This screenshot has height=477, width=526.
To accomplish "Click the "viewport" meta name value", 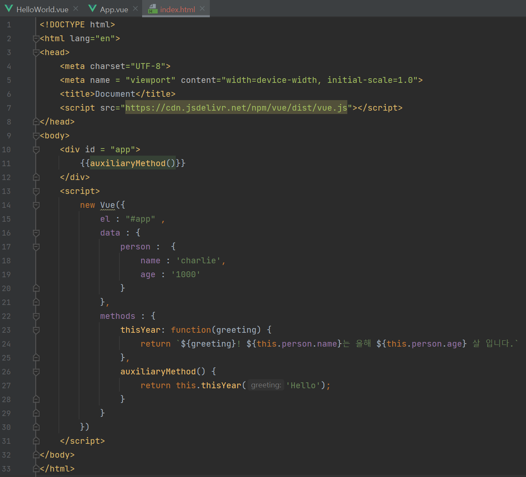I will click(151, 80).
